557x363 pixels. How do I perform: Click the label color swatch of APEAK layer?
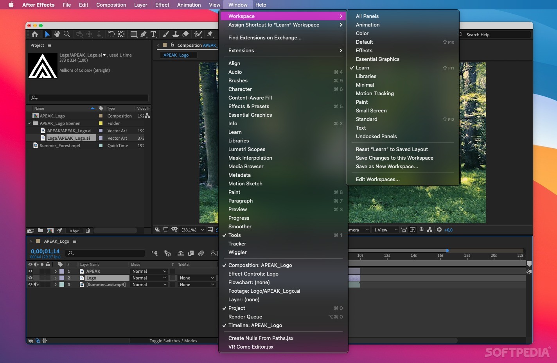pos(62,271)
